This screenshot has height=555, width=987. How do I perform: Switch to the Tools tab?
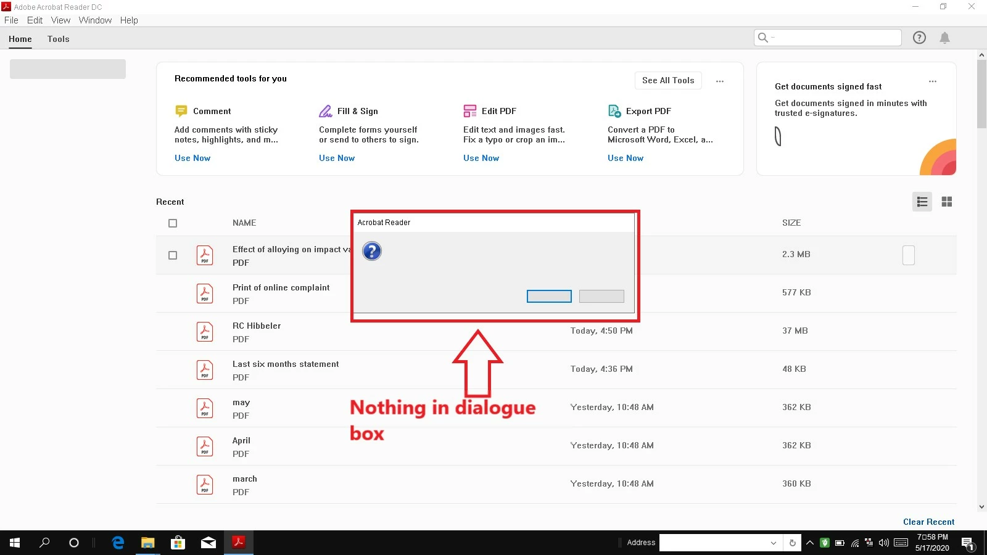click(x=59, y=39)
